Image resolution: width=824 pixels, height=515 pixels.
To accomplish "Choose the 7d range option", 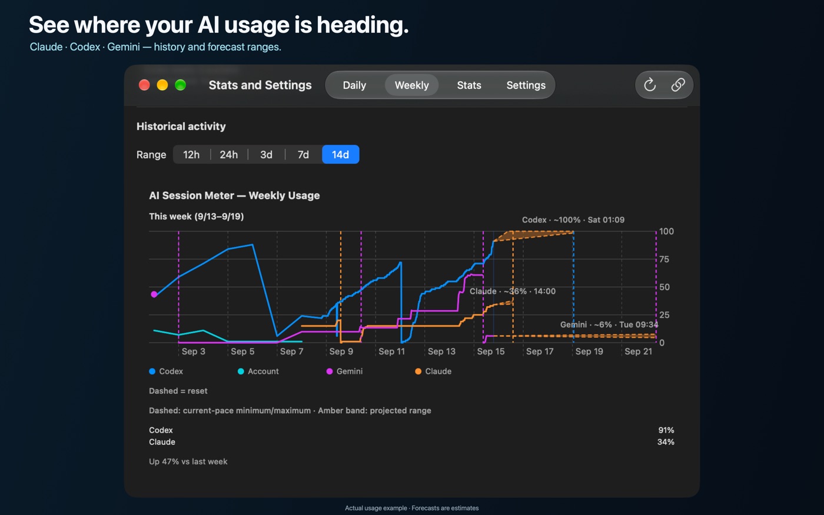I will click(303, 155).
